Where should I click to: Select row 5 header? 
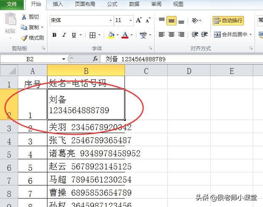(x=9, y=153)
